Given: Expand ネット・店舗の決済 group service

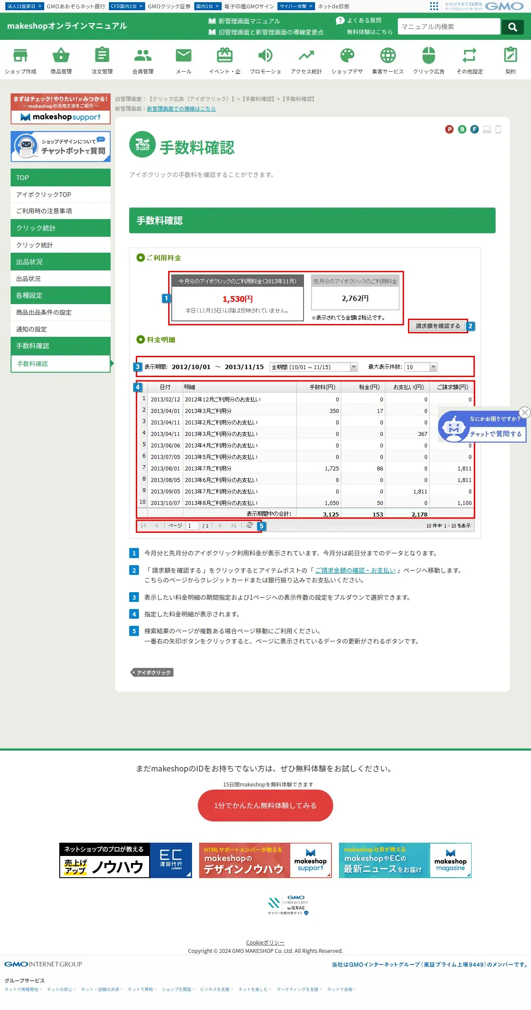Looking at the screenshot, I should click(102, 989).
